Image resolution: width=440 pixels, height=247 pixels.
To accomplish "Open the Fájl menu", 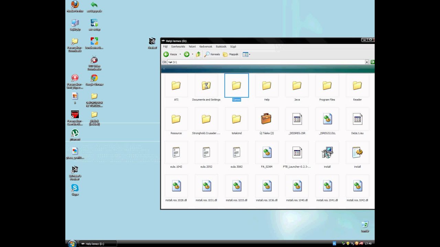I will pyautogui.click(x=165, y=46).
